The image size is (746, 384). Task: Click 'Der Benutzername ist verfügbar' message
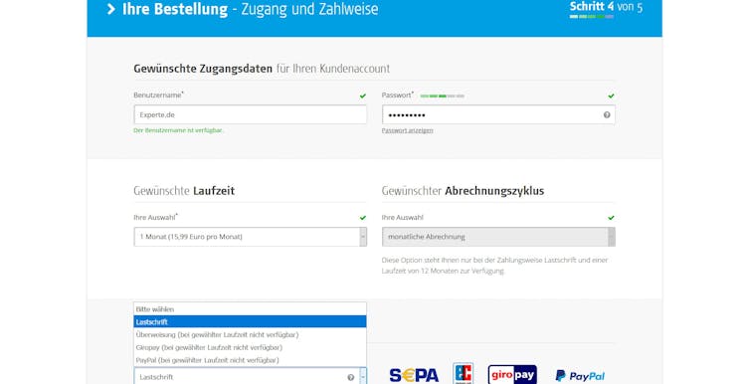click(179, 130)
